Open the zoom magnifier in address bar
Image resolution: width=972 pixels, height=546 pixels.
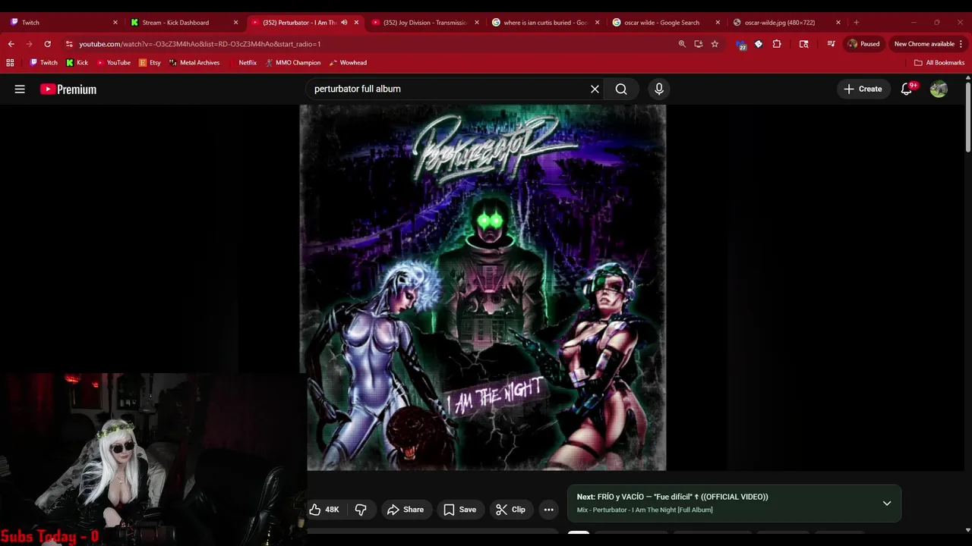(682, 44)
